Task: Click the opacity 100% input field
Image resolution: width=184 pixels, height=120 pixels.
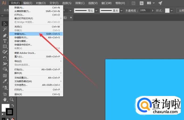Action: (145, 11)
